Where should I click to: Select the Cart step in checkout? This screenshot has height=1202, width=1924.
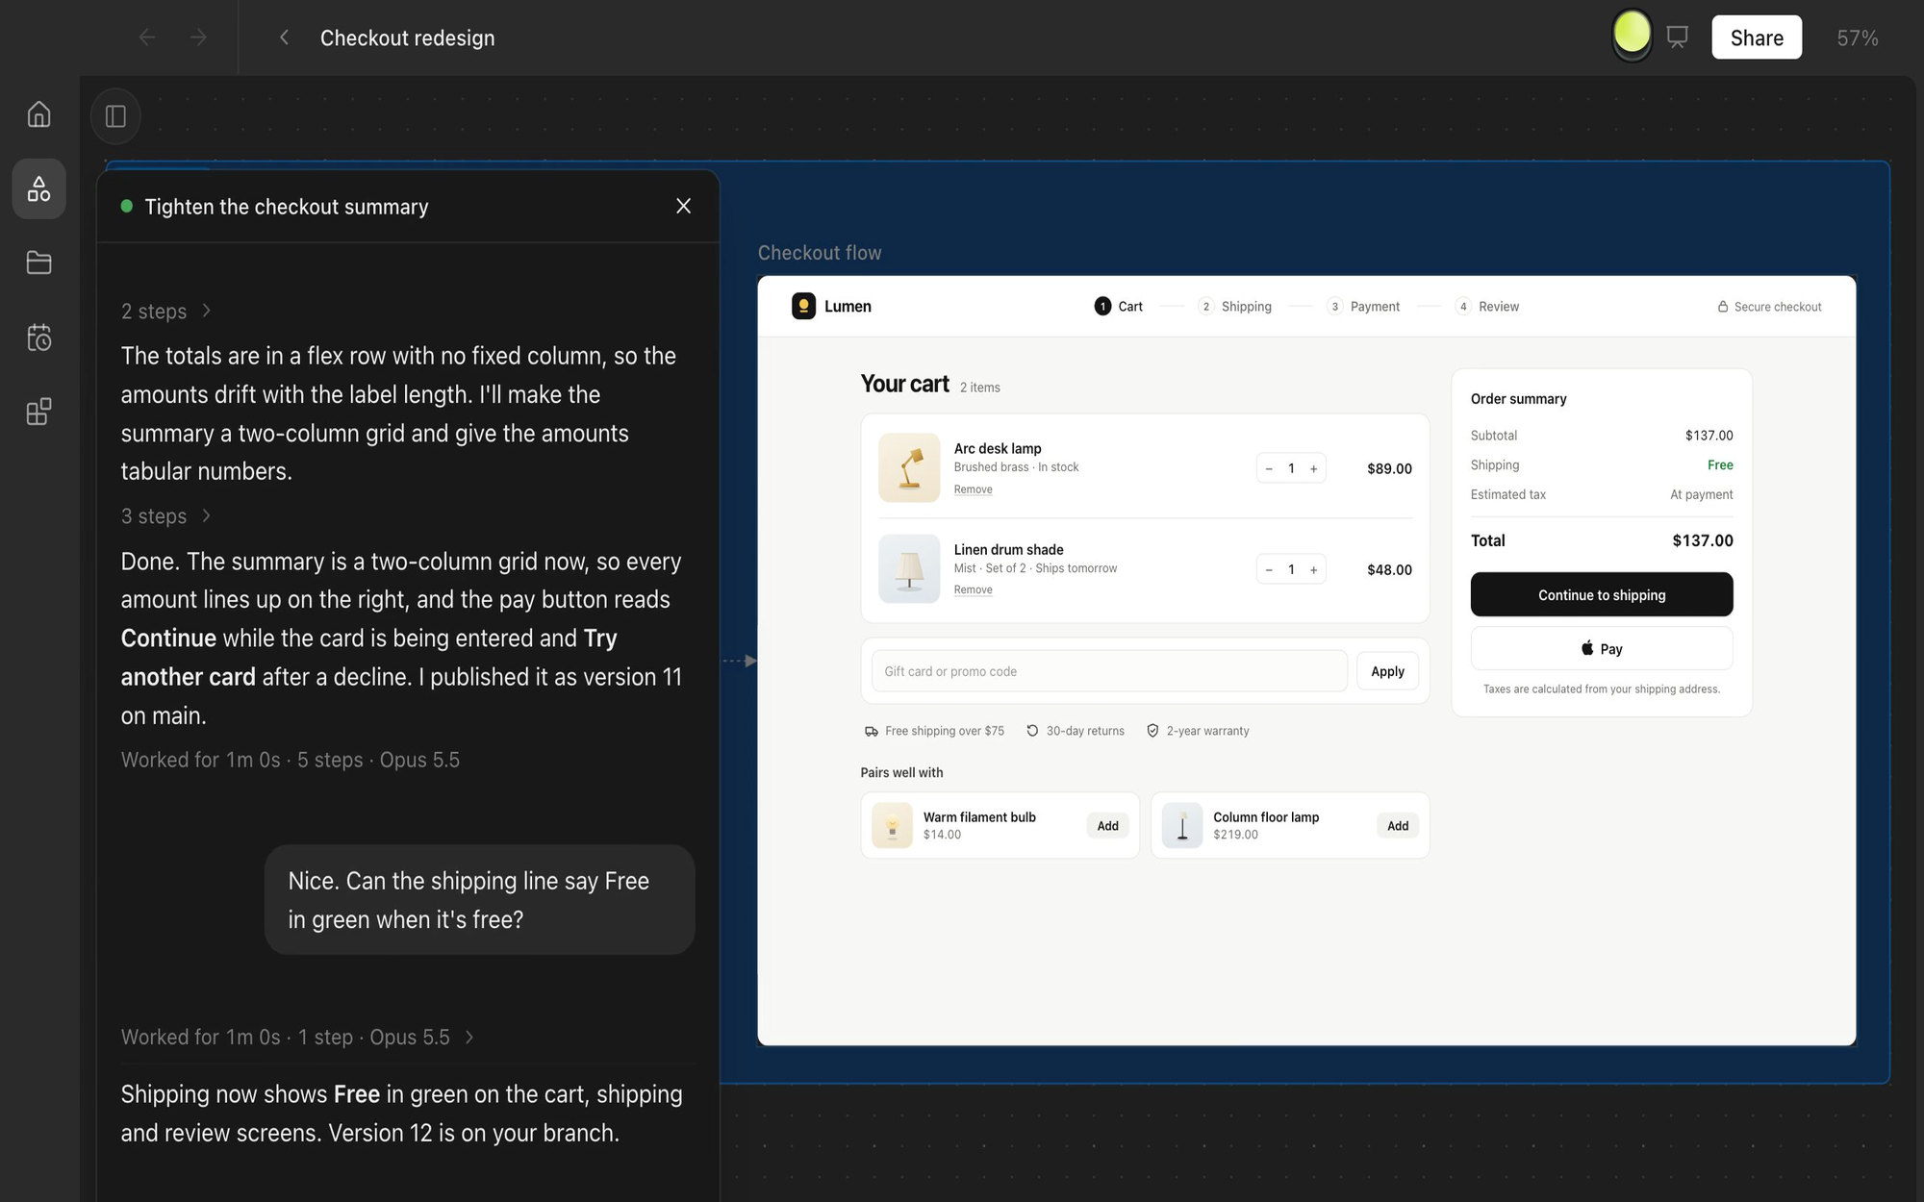pyautogui.click(x=1118, y=307)
